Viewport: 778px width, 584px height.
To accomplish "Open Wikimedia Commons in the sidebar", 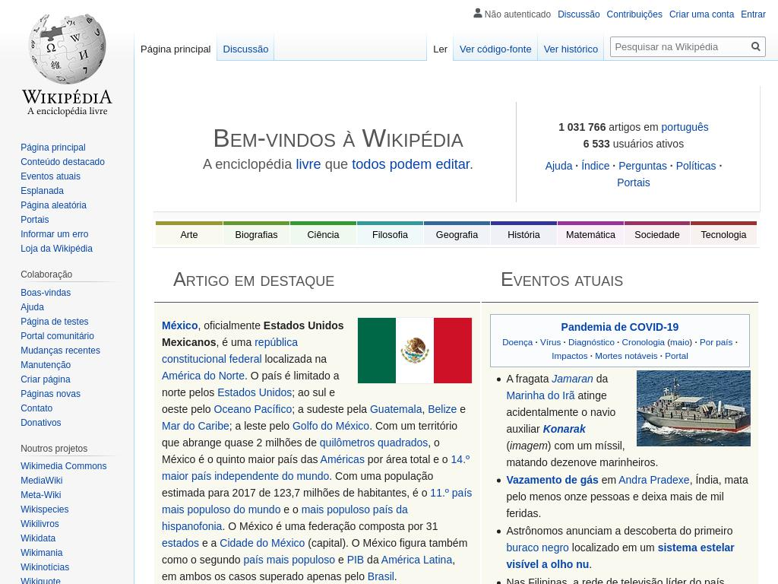I will click(x=63, y=466).
